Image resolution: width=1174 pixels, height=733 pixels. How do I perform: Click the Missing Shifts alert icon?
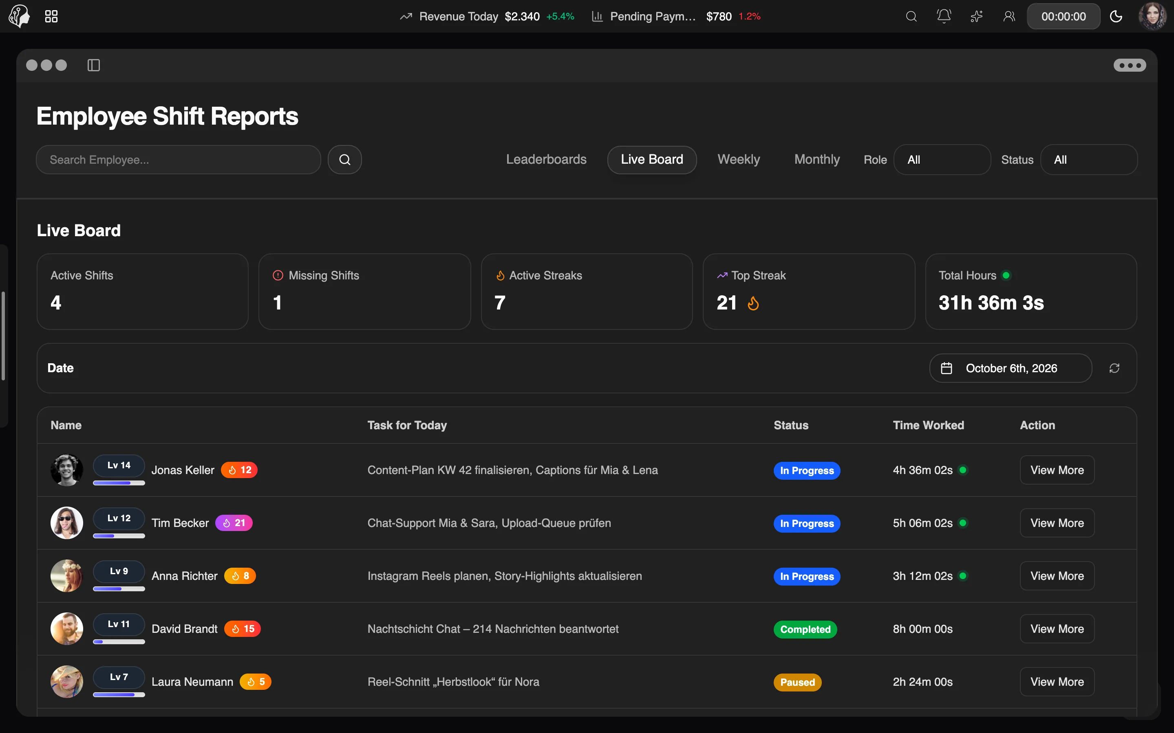278,275
